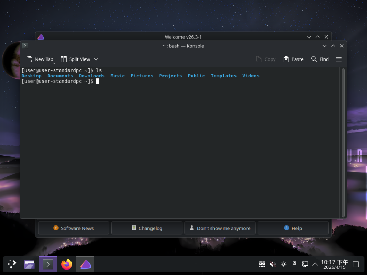
Task: Open the application launcher menu
Action: click(12, 264)
